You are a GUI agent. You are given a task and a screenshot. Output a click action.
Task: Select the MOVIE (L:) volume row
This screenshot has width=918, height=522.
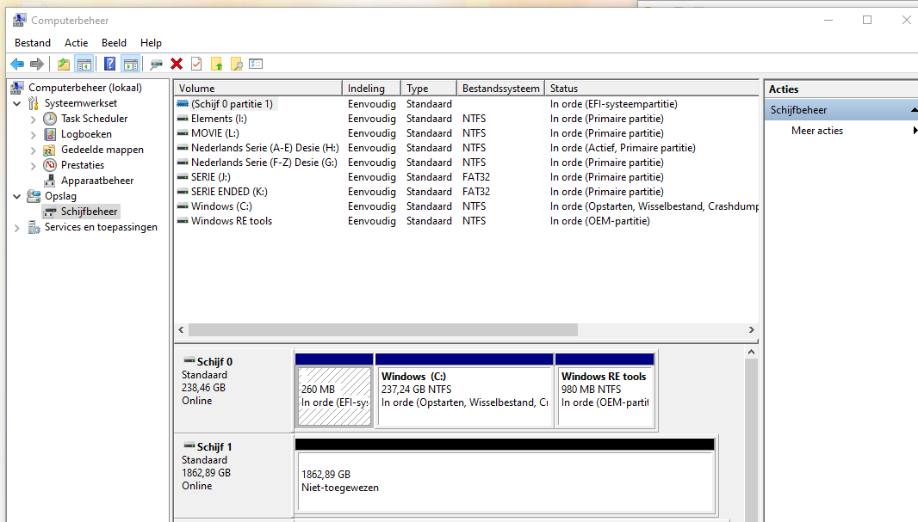467,133
